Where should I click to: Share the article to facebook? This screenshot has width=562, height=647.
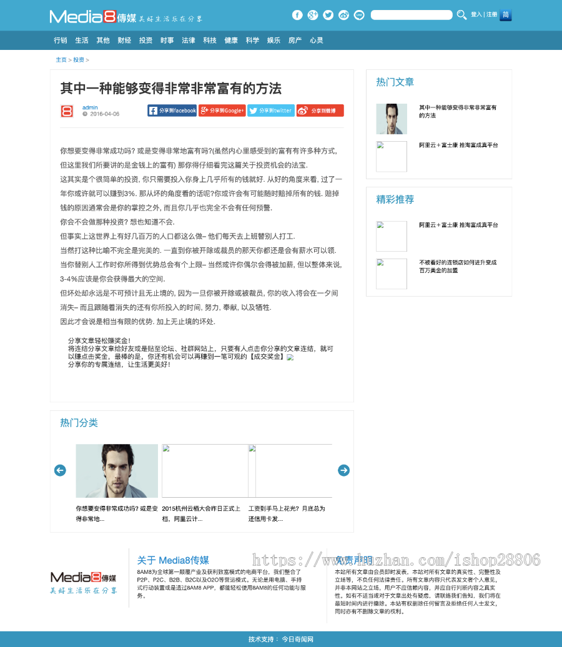[x=172, y=111]
